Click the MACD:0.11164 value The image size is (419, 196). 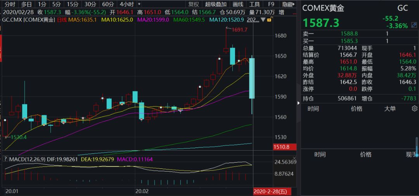click(x=135, y=159)
